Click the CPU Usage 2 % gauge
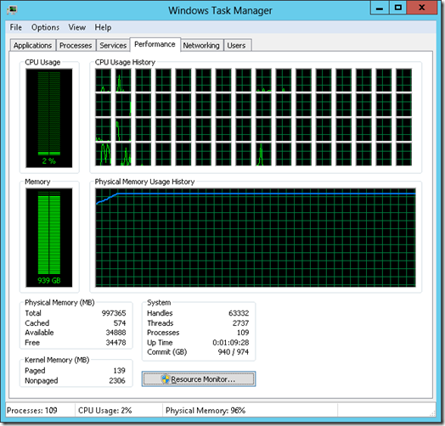The height and width of the screenshot is (426, 445). [x=48, y=118]
